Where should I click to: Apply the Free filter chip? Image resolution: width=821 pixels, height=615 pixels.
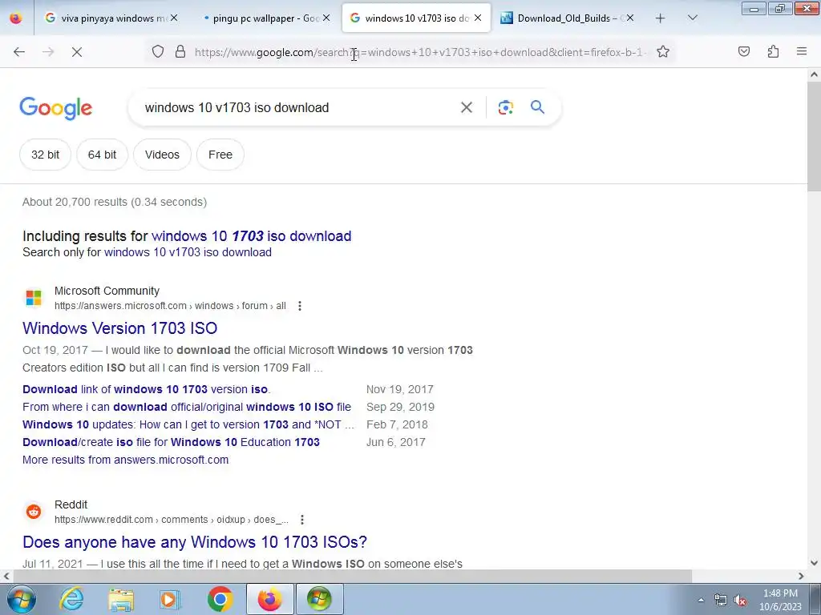220,155
